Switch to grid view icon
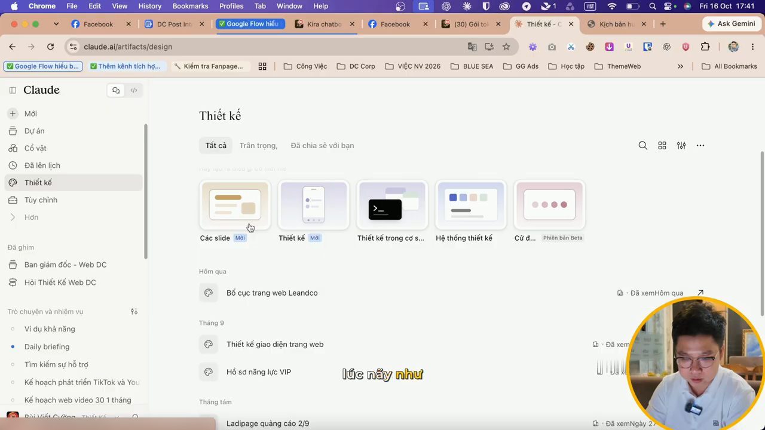This screenshot has height=430, width=765. [662, 145]
